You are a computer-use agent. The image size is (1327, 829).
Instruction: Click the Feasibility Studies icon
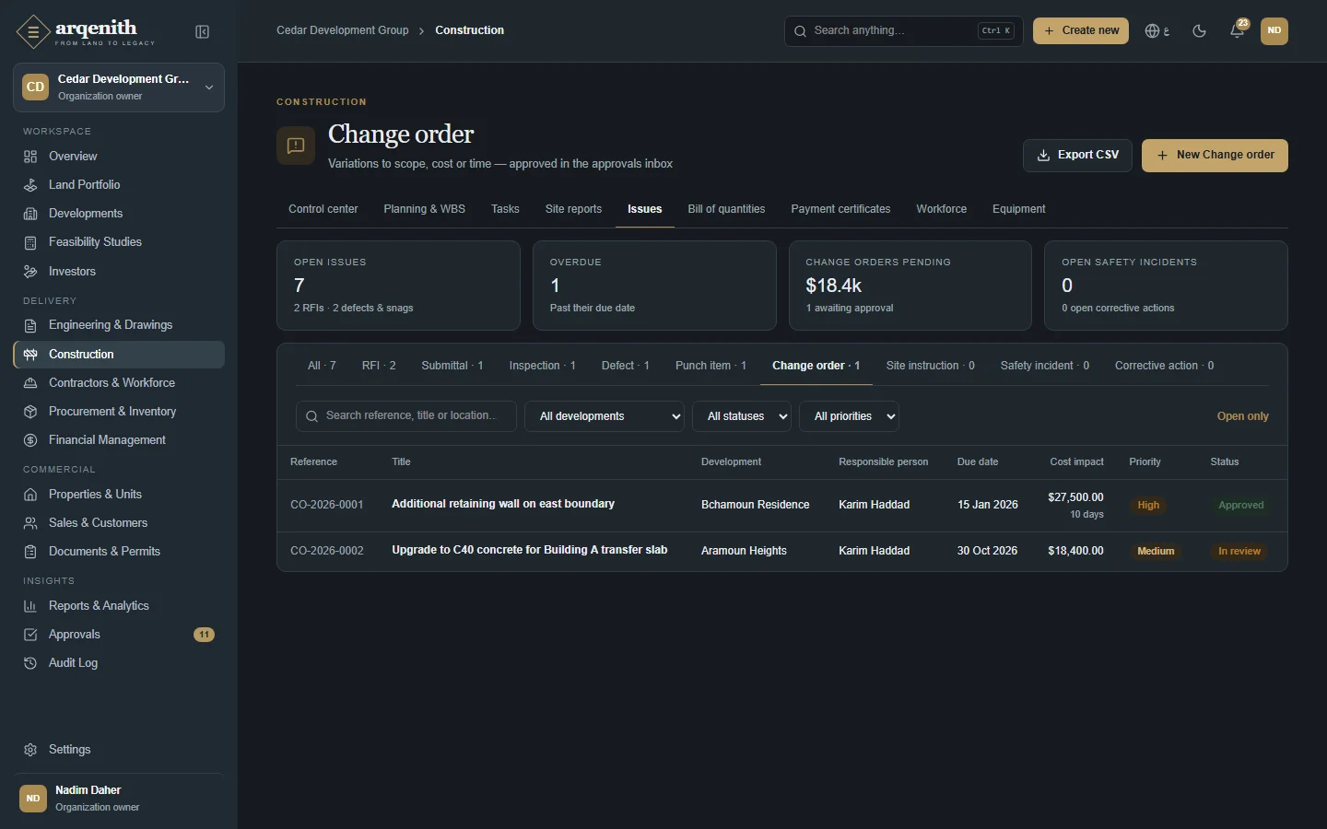coord(30,242)
